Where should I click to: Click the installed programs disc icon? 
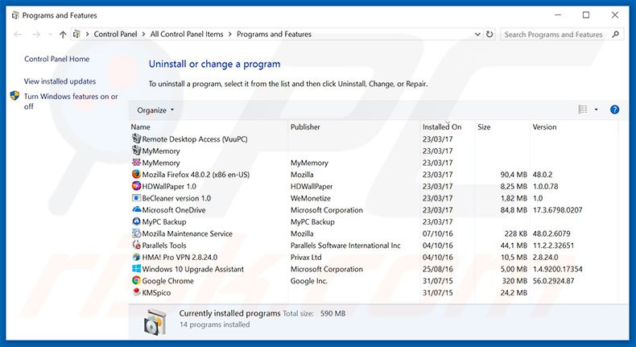click(x=155, y=321)
